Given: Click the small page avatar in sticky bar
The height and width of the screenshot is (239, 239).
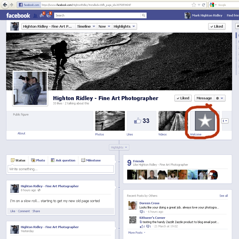Looking at the screenshot, I should click(x=15, y=26).
